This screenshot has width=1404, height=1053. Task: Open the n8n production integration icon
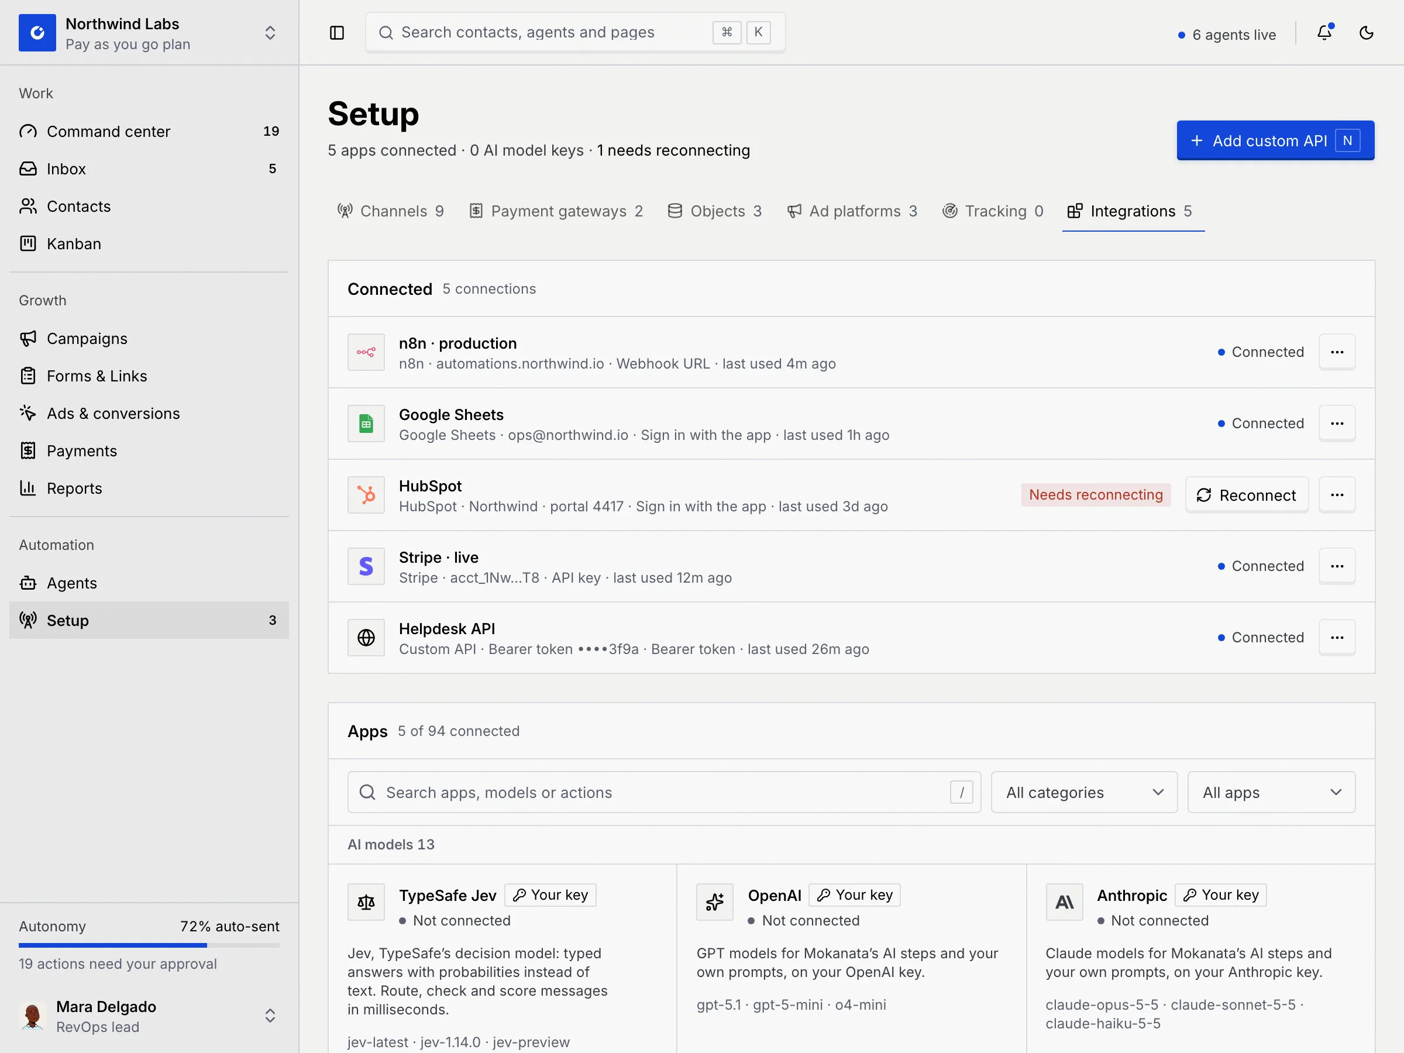click(x=366, y=352)
